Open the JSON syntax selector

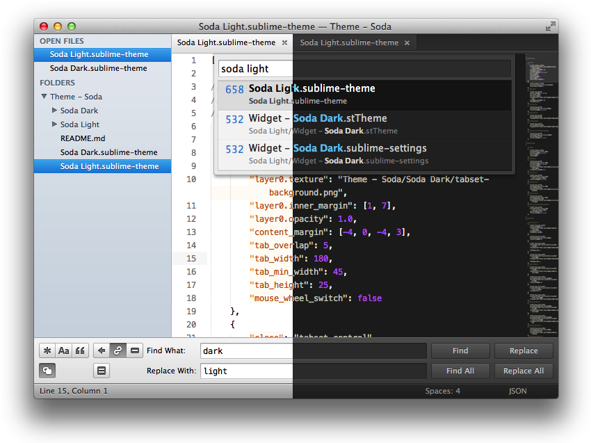517,391
